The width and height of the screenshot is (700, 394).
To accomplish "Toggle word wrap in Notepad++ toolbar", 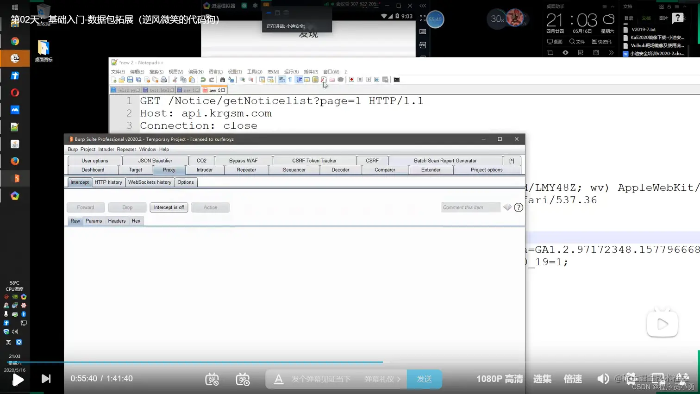I will point(281,80).
